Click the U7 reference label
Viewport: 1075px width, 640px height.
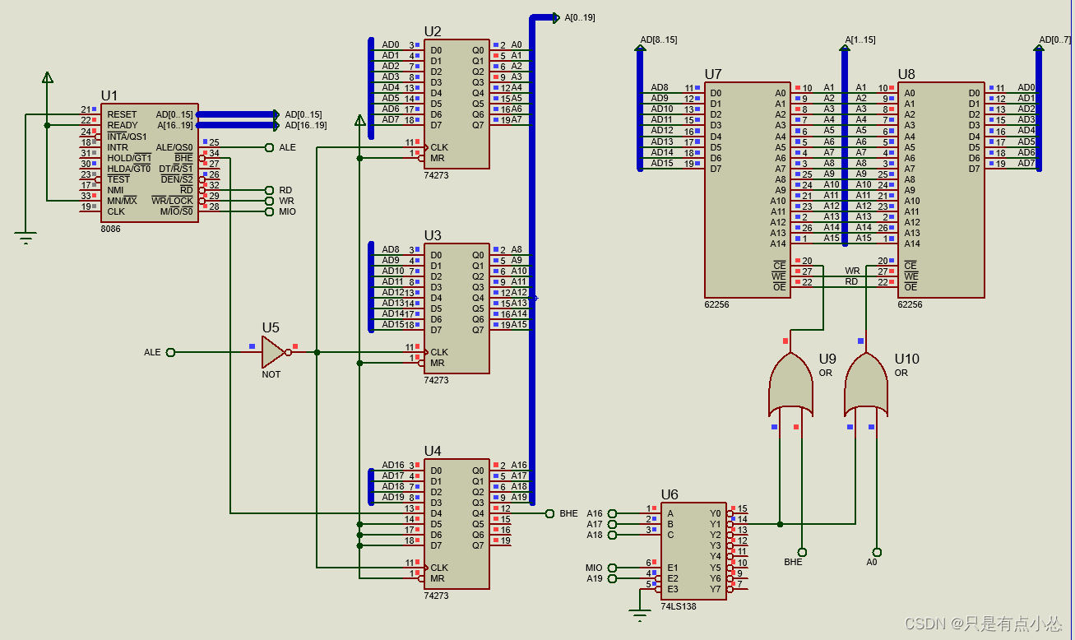(713, 74)
